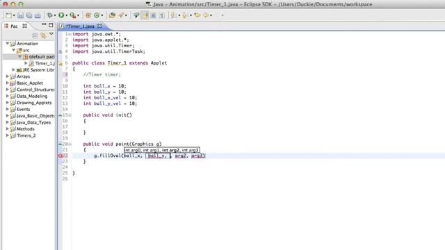Click the Print toolbar icon
This screenshot has width=445, height=250.
click(38, 15)
